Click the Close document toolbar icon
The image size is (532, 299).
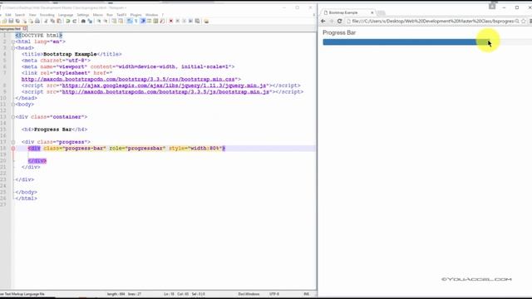click(24, 21)
